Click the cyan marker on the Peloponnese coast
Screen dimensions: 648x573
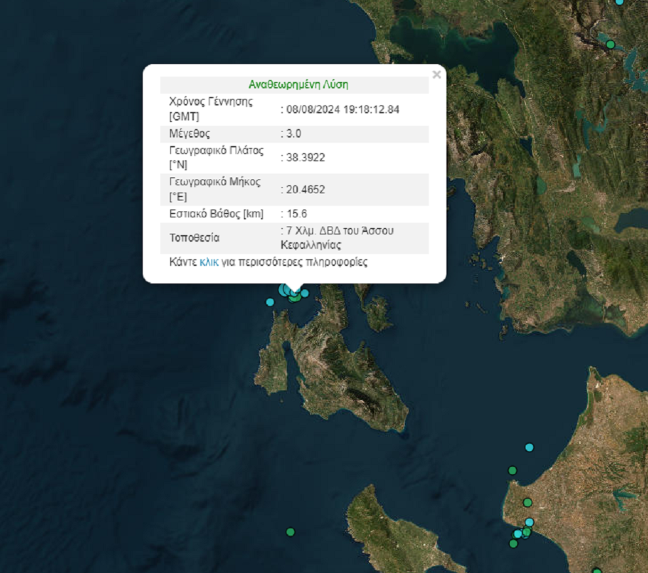click(x=530, y=522)
